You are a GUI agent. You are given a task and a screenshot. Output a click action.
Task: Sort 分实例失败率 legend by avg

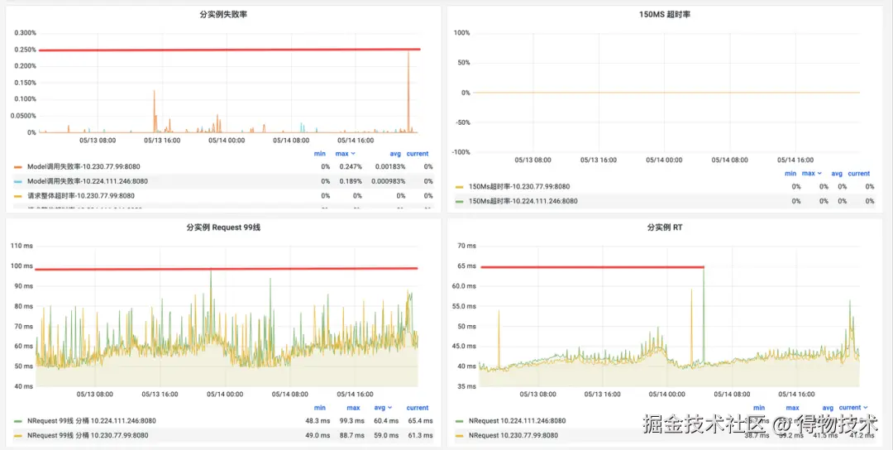(x=395, y=154)
